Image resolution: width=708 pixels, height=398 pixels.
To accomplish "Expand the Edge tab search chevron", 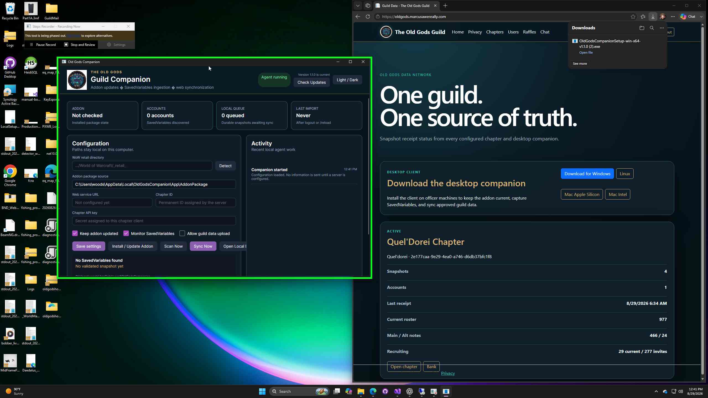I will click(x=358, y=6).
